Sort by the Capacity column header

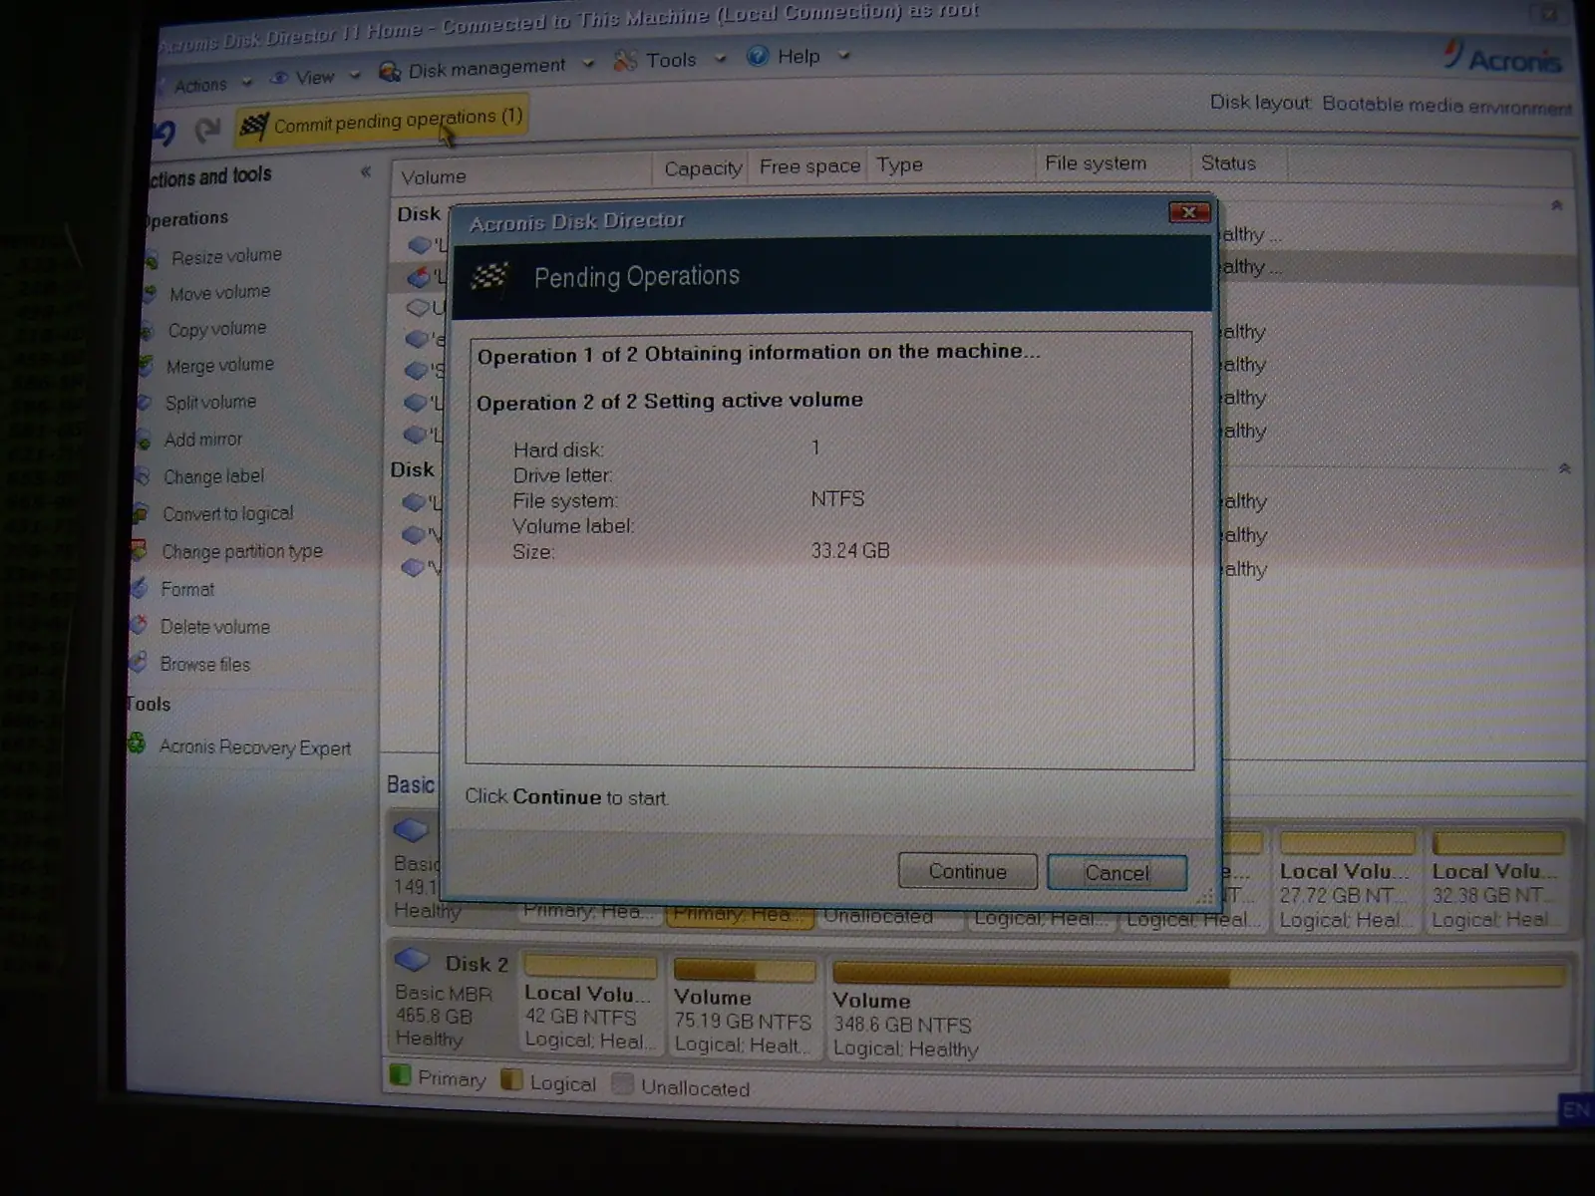[703, 168]
